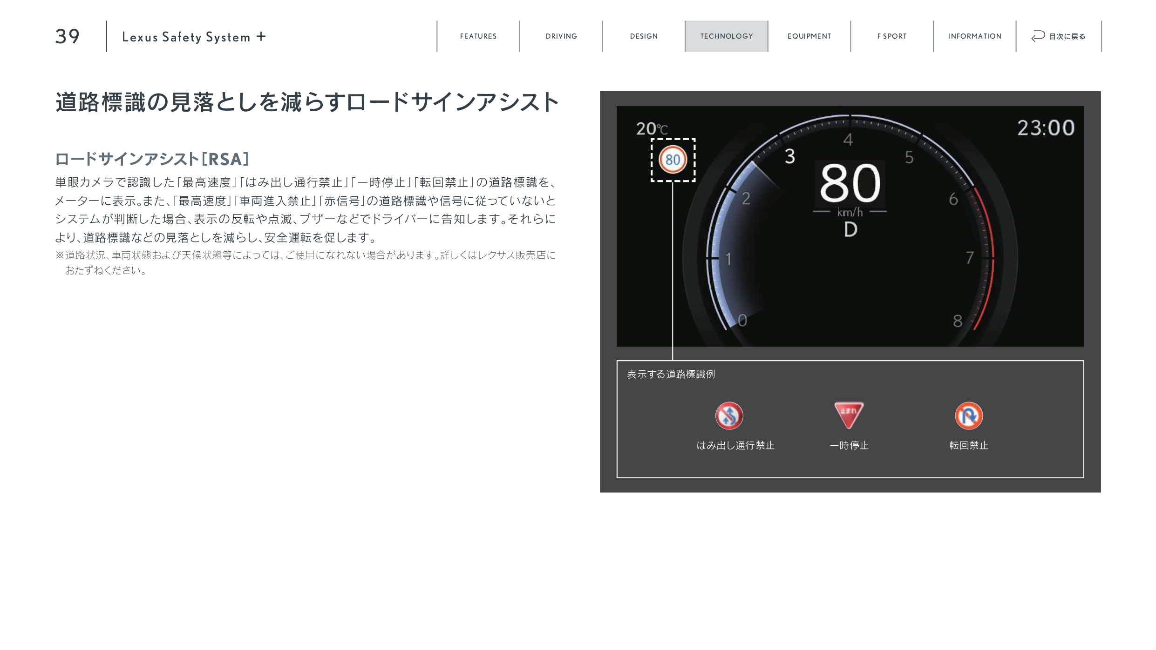Click the 表示する道路標識例 caption
The image size is (1156, 650).
[x=671, y=374]
